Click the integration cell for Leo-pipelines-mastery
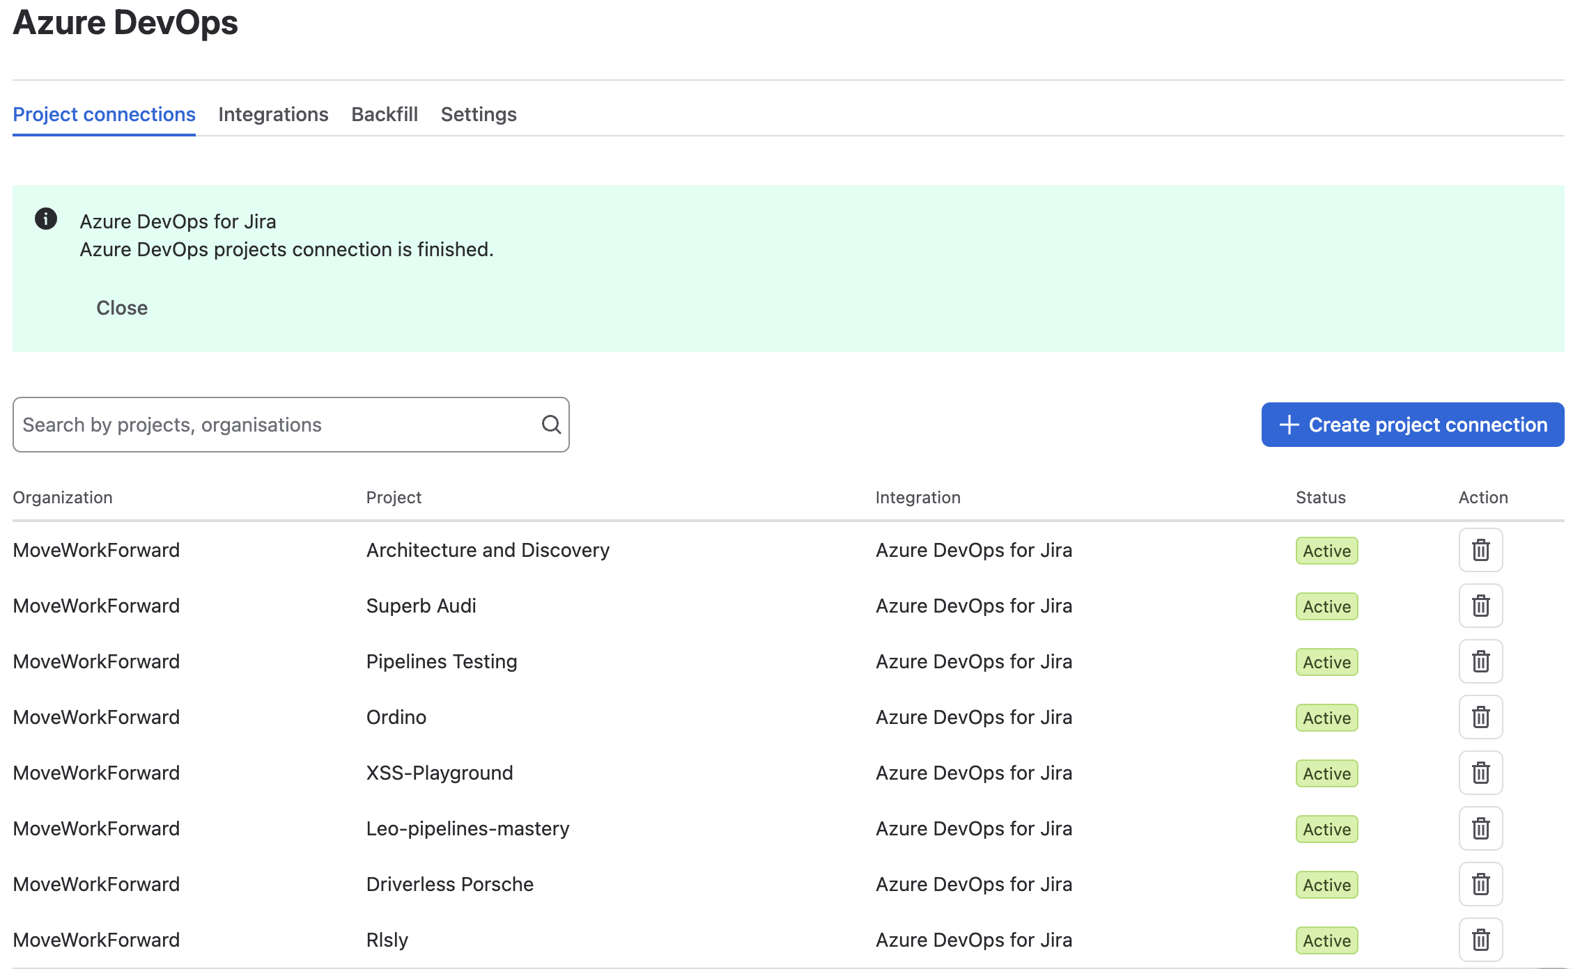This screenshot has height=969, width=1580. [974, 828]
